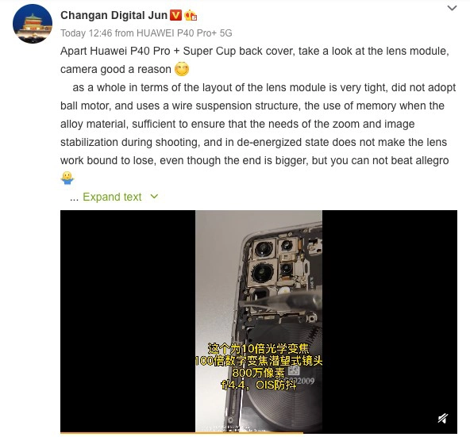Click the orange verified V badge
Image resolution: width=470 pixels, height=437 pixels.
(175, 15)
